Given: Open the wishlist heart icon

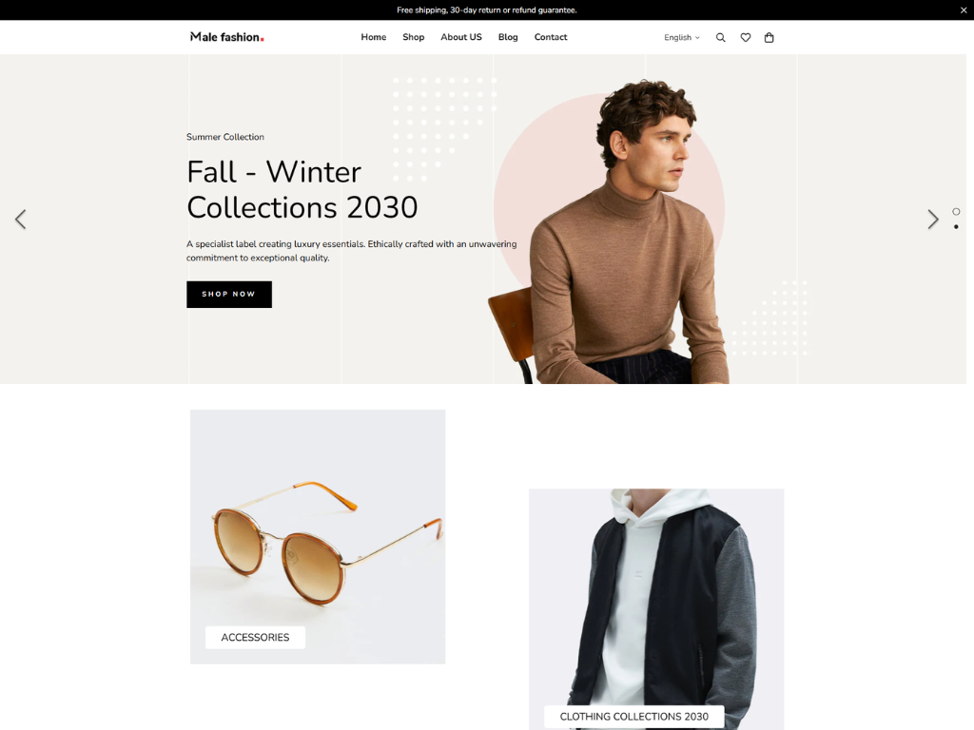Looking at the screenshot, I should click(x=746, y=37).
